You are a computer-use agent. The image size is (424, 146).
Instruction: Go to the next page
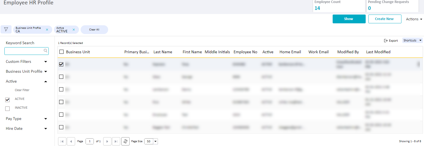coord(107,141)
